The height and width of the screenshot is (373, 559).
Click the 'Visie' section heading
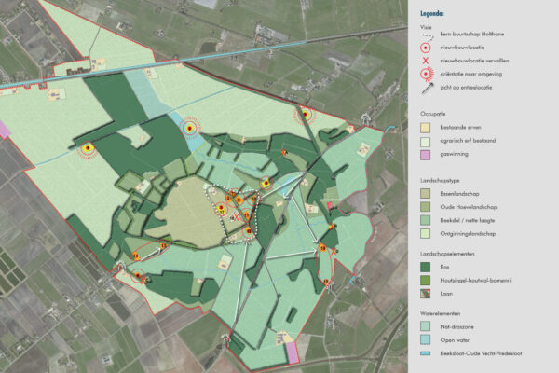pyautogui.click(x=426, y=27)
